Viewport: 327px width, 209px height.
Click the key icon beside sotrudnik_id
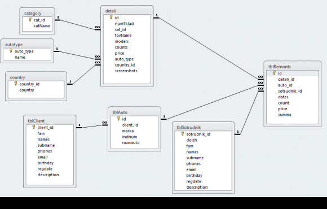pyautogui.click(x=183, y=134)
